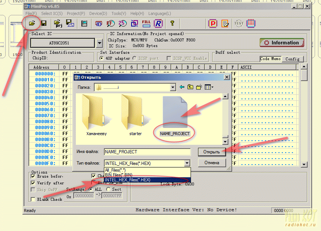Image resolution: width=321 pixels, height=231 pixels.
Task: Click the Program chip P icon
Action: (213, 24)
